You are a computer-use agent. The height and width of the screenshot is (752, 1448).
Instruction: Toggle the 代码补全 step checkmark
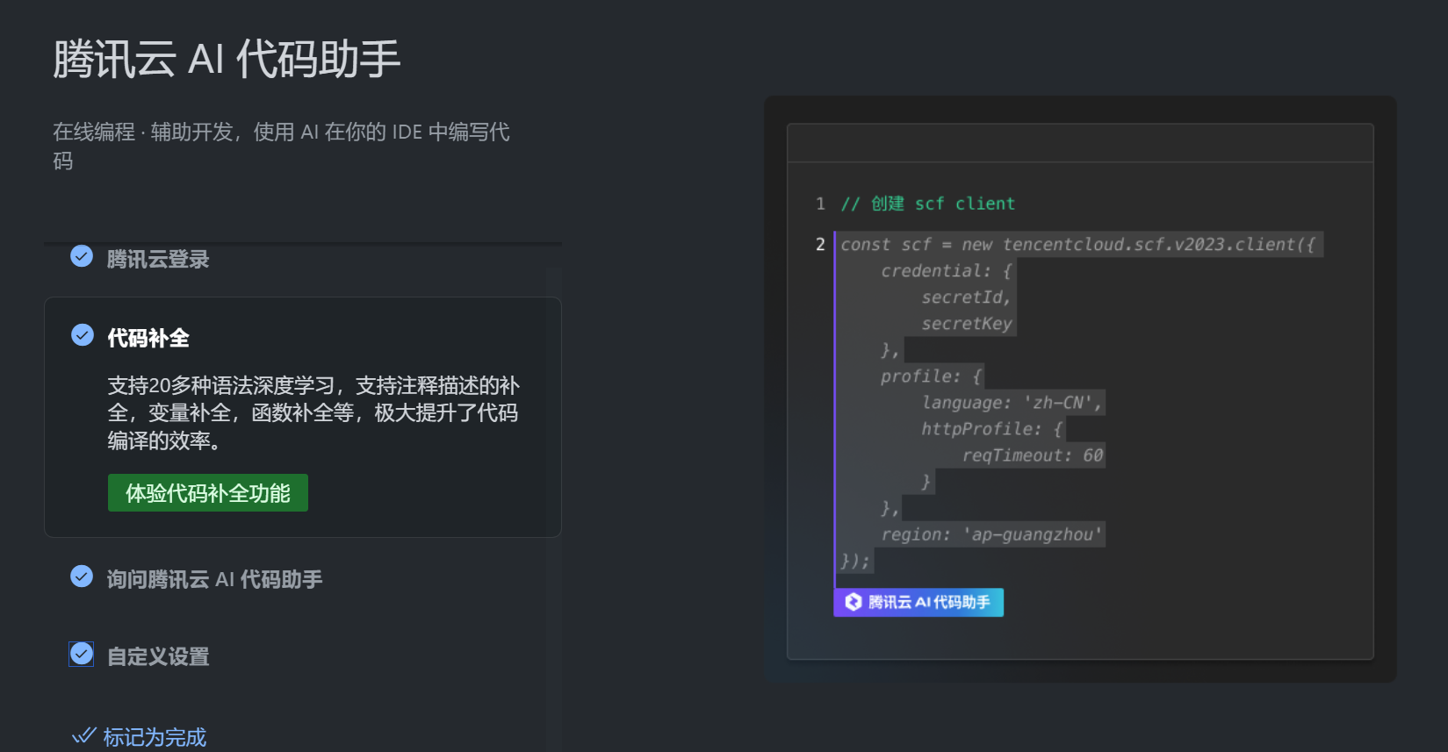click(x=83, y=335)
